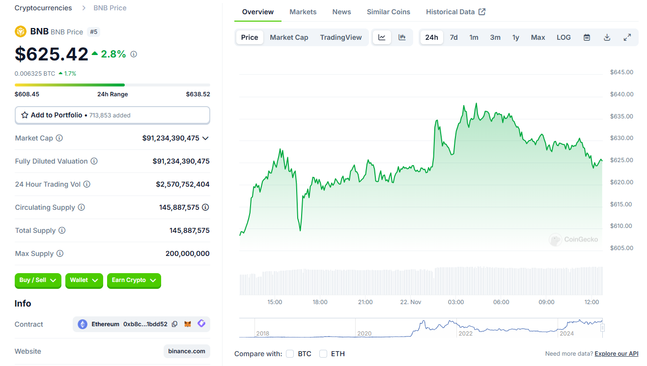Click info icon after 145,887,575 circulating value
The width and height of the screenshot is (647, 366).
coord(205,207)
